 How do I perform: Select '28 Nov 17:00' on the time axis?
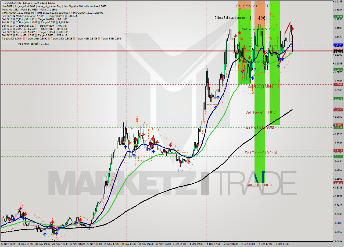[x=60, y=244]
